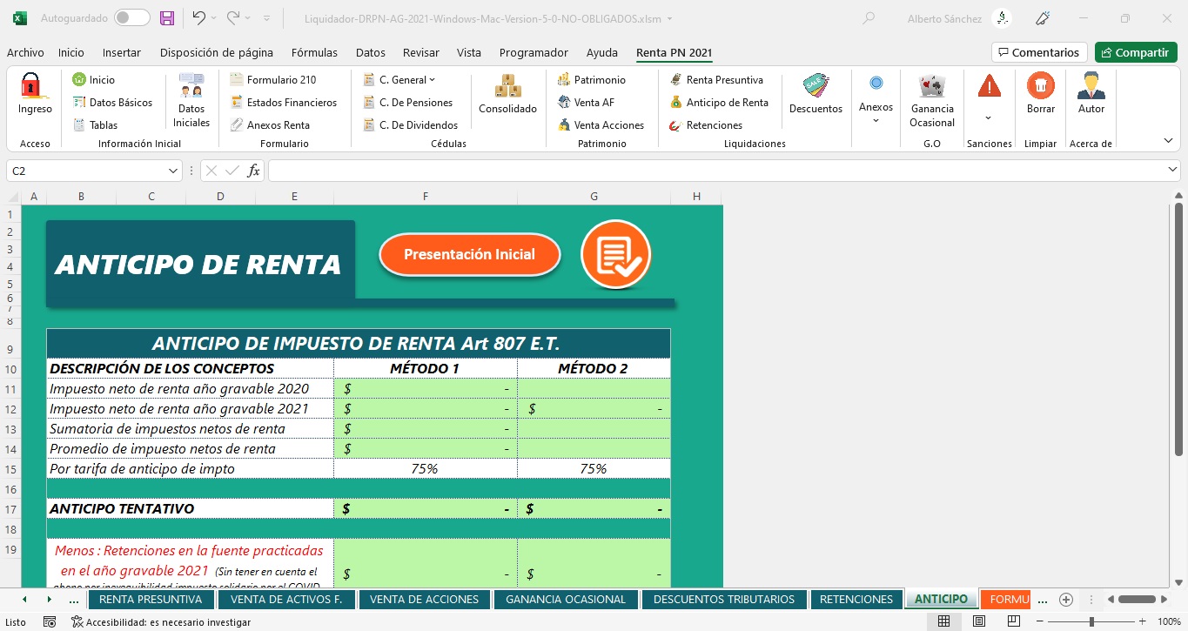
Task: Open Patrimonio sheet from ribbon
Action: (592, 79)
